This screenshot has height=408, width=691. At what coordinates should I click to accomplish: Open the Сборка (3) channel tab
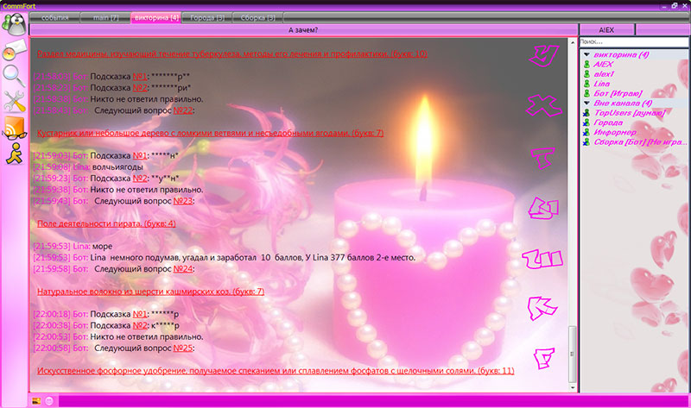pos(259,17)
